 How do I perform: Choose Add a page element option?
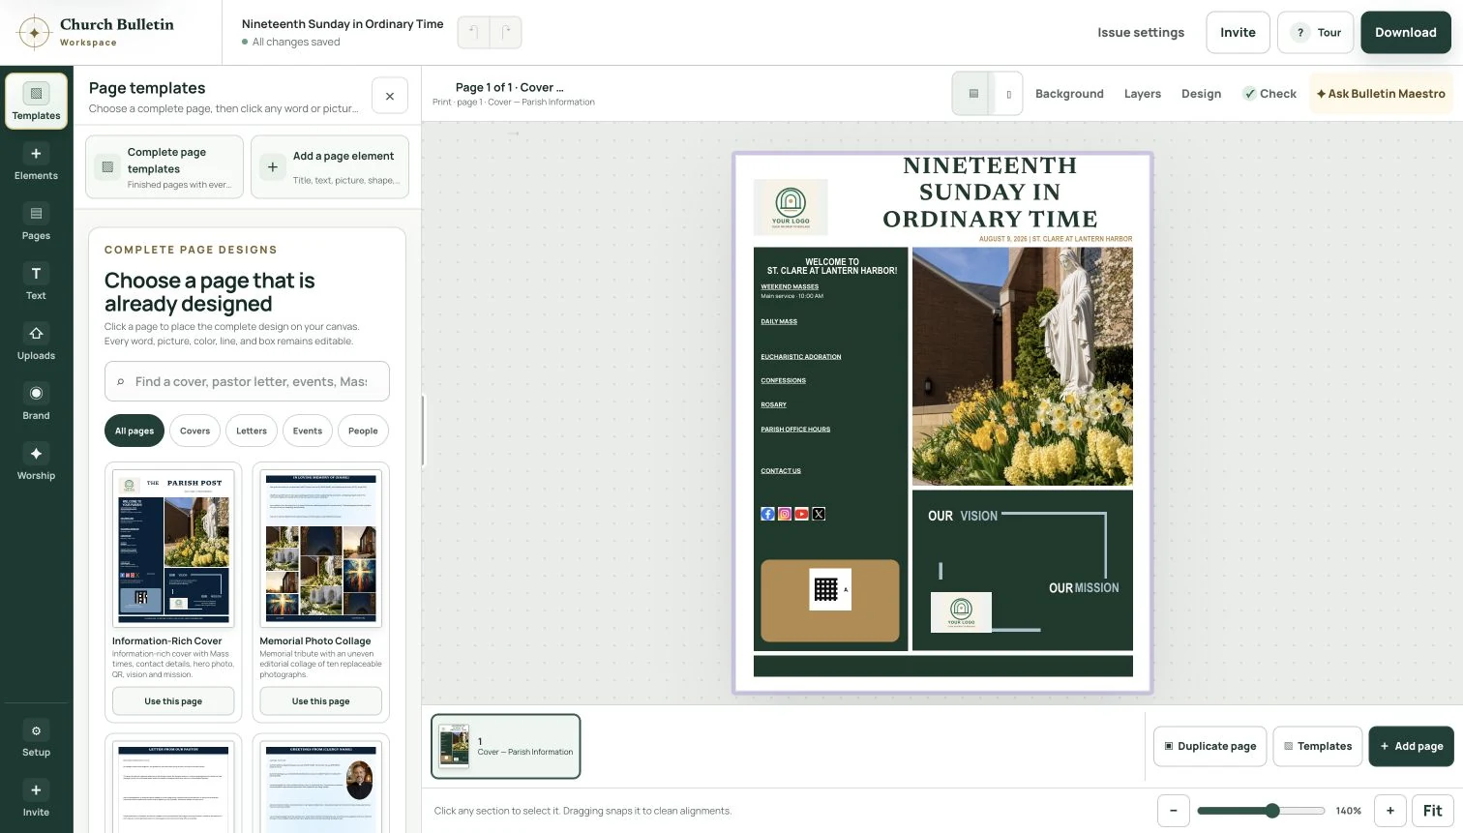(330, 167)
